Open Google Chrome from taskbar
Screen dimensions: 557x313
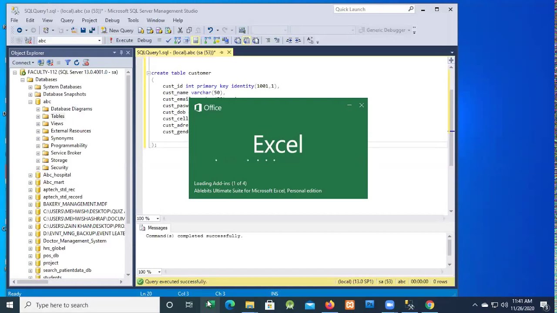pyautogui.click(x=429, y=305)
